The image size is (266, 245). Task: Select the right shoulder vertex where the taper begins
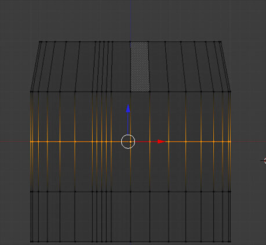click(x=230, y=92)
